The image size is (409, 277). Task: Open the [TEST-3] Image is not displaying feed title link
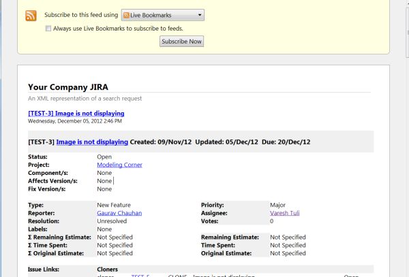point(76,114)
